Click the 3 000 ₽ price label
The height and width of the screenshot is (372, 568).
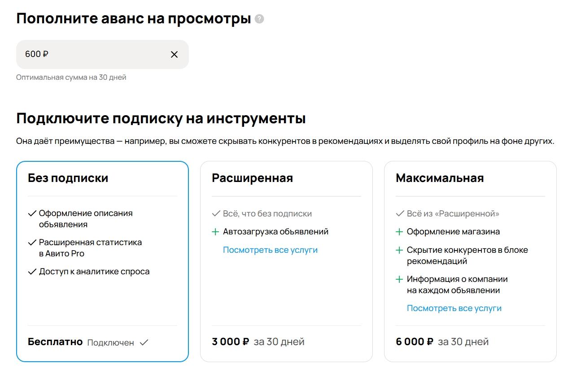tap(230, 342)
